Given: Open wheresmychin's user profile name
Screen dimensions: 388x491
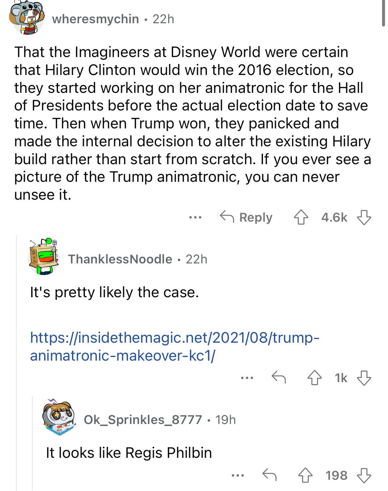Looking at the screenshot, I should point(96,19).
